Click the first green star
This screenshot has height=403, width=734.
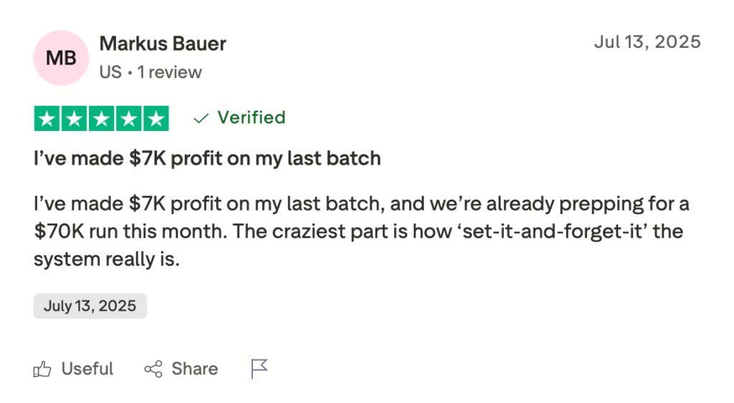coord(47,119)
